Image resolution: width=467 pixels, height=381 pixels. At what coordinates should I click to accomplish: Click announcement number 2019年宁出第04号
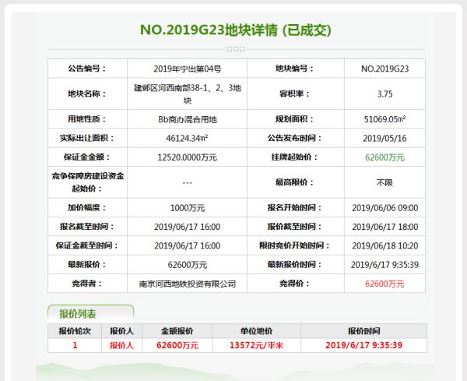pyautogui.click(x=188, y=69)
